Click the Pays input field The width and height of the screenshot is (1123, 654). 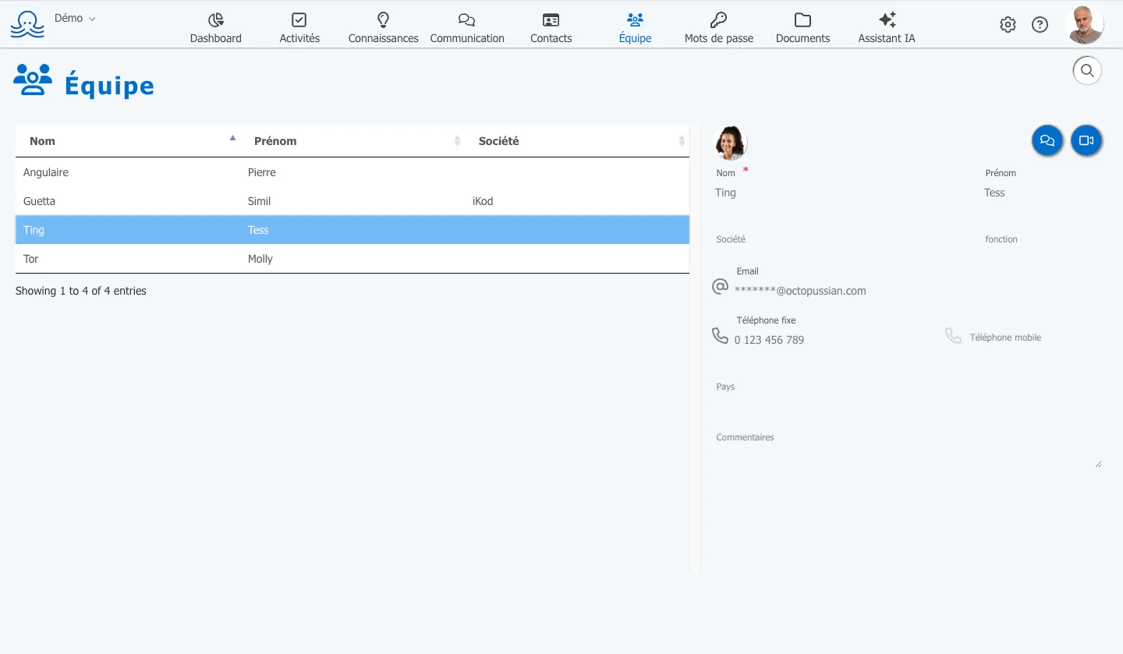(x=908, y=387)
